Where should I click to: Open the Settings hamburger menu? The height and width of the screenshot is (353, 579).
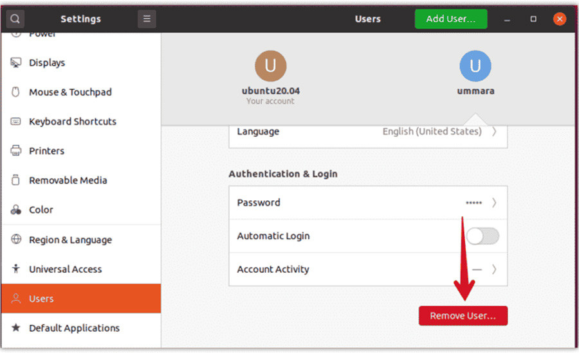[x=147, y=19]
